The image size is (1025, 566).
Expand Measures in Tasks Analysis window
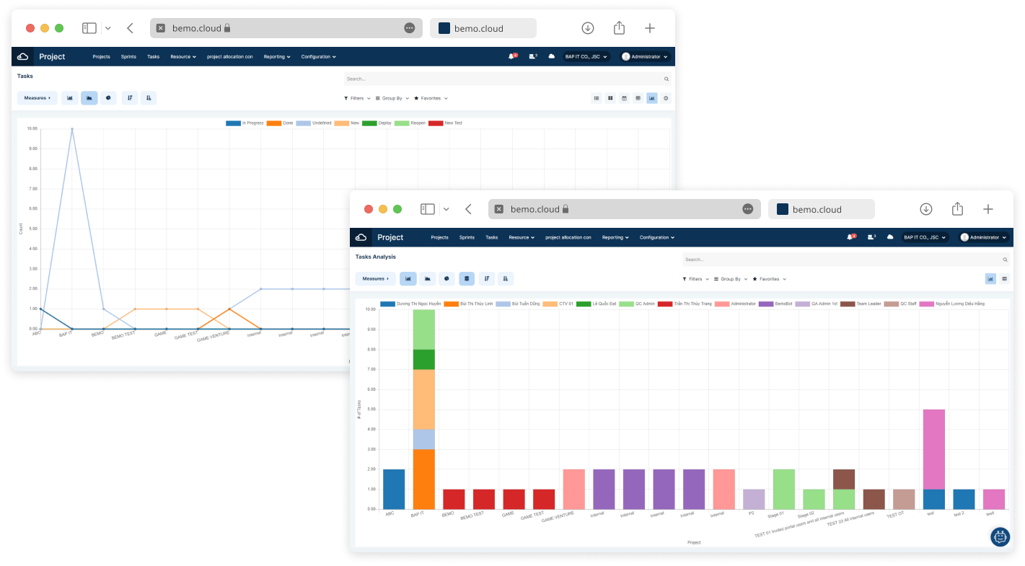[x=376, y=279]
